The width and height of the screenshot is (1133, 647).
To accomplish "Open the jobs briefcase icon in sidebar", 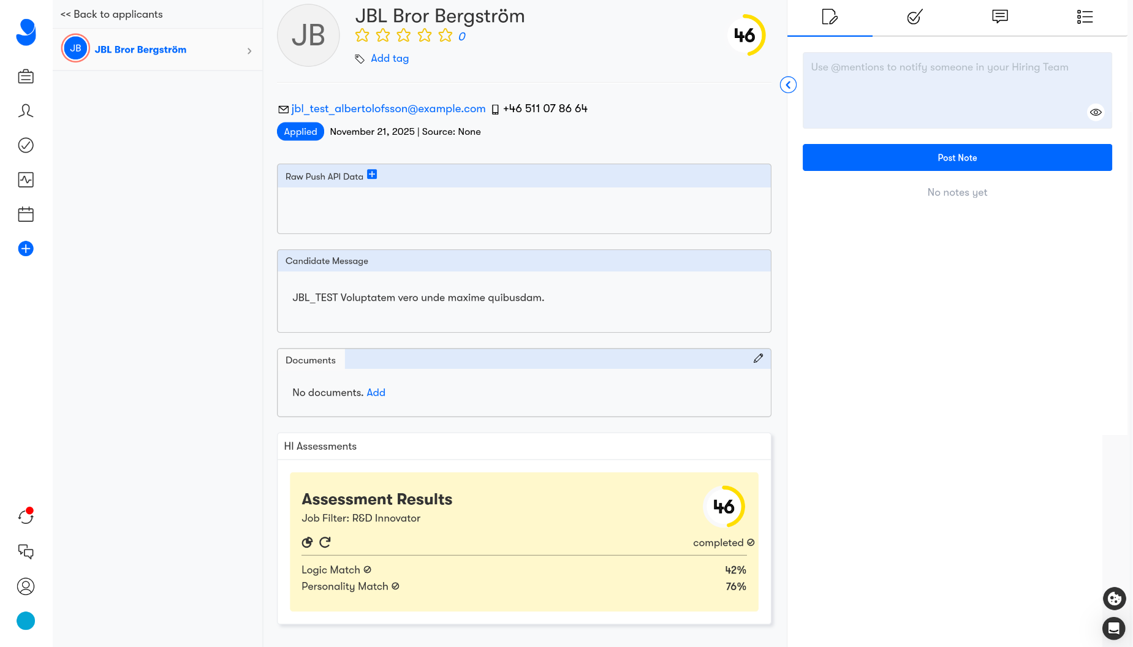I will point(26,77).
